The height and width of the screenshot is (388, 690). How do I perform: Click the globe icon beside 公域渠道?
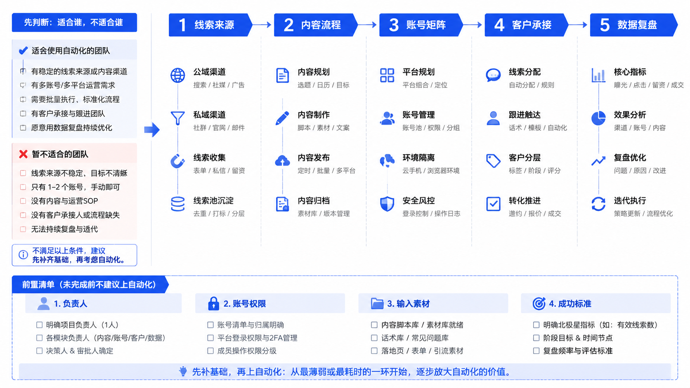click(x=177, y=75)
